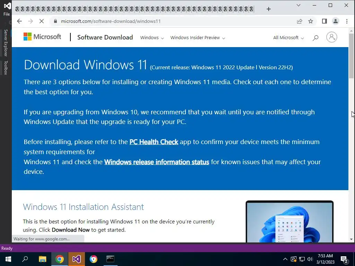
Task: Click the Windows 11 laptop image
Action: click(289, 221)
